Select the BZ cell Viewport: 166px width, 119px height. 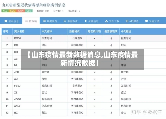pyautogui.click(x=26, y=113)
